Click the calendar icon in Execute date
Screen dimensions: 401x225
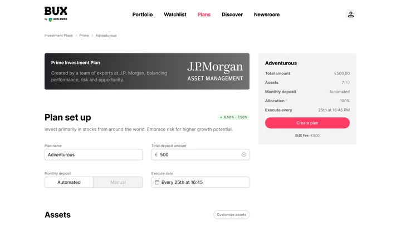157,182
